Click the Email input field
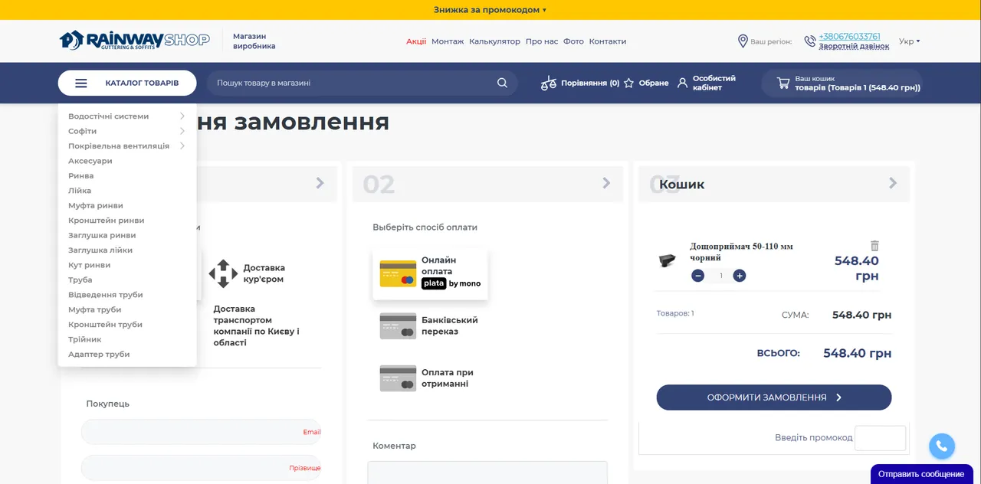The image size is (981, 484). coord(201,432)
